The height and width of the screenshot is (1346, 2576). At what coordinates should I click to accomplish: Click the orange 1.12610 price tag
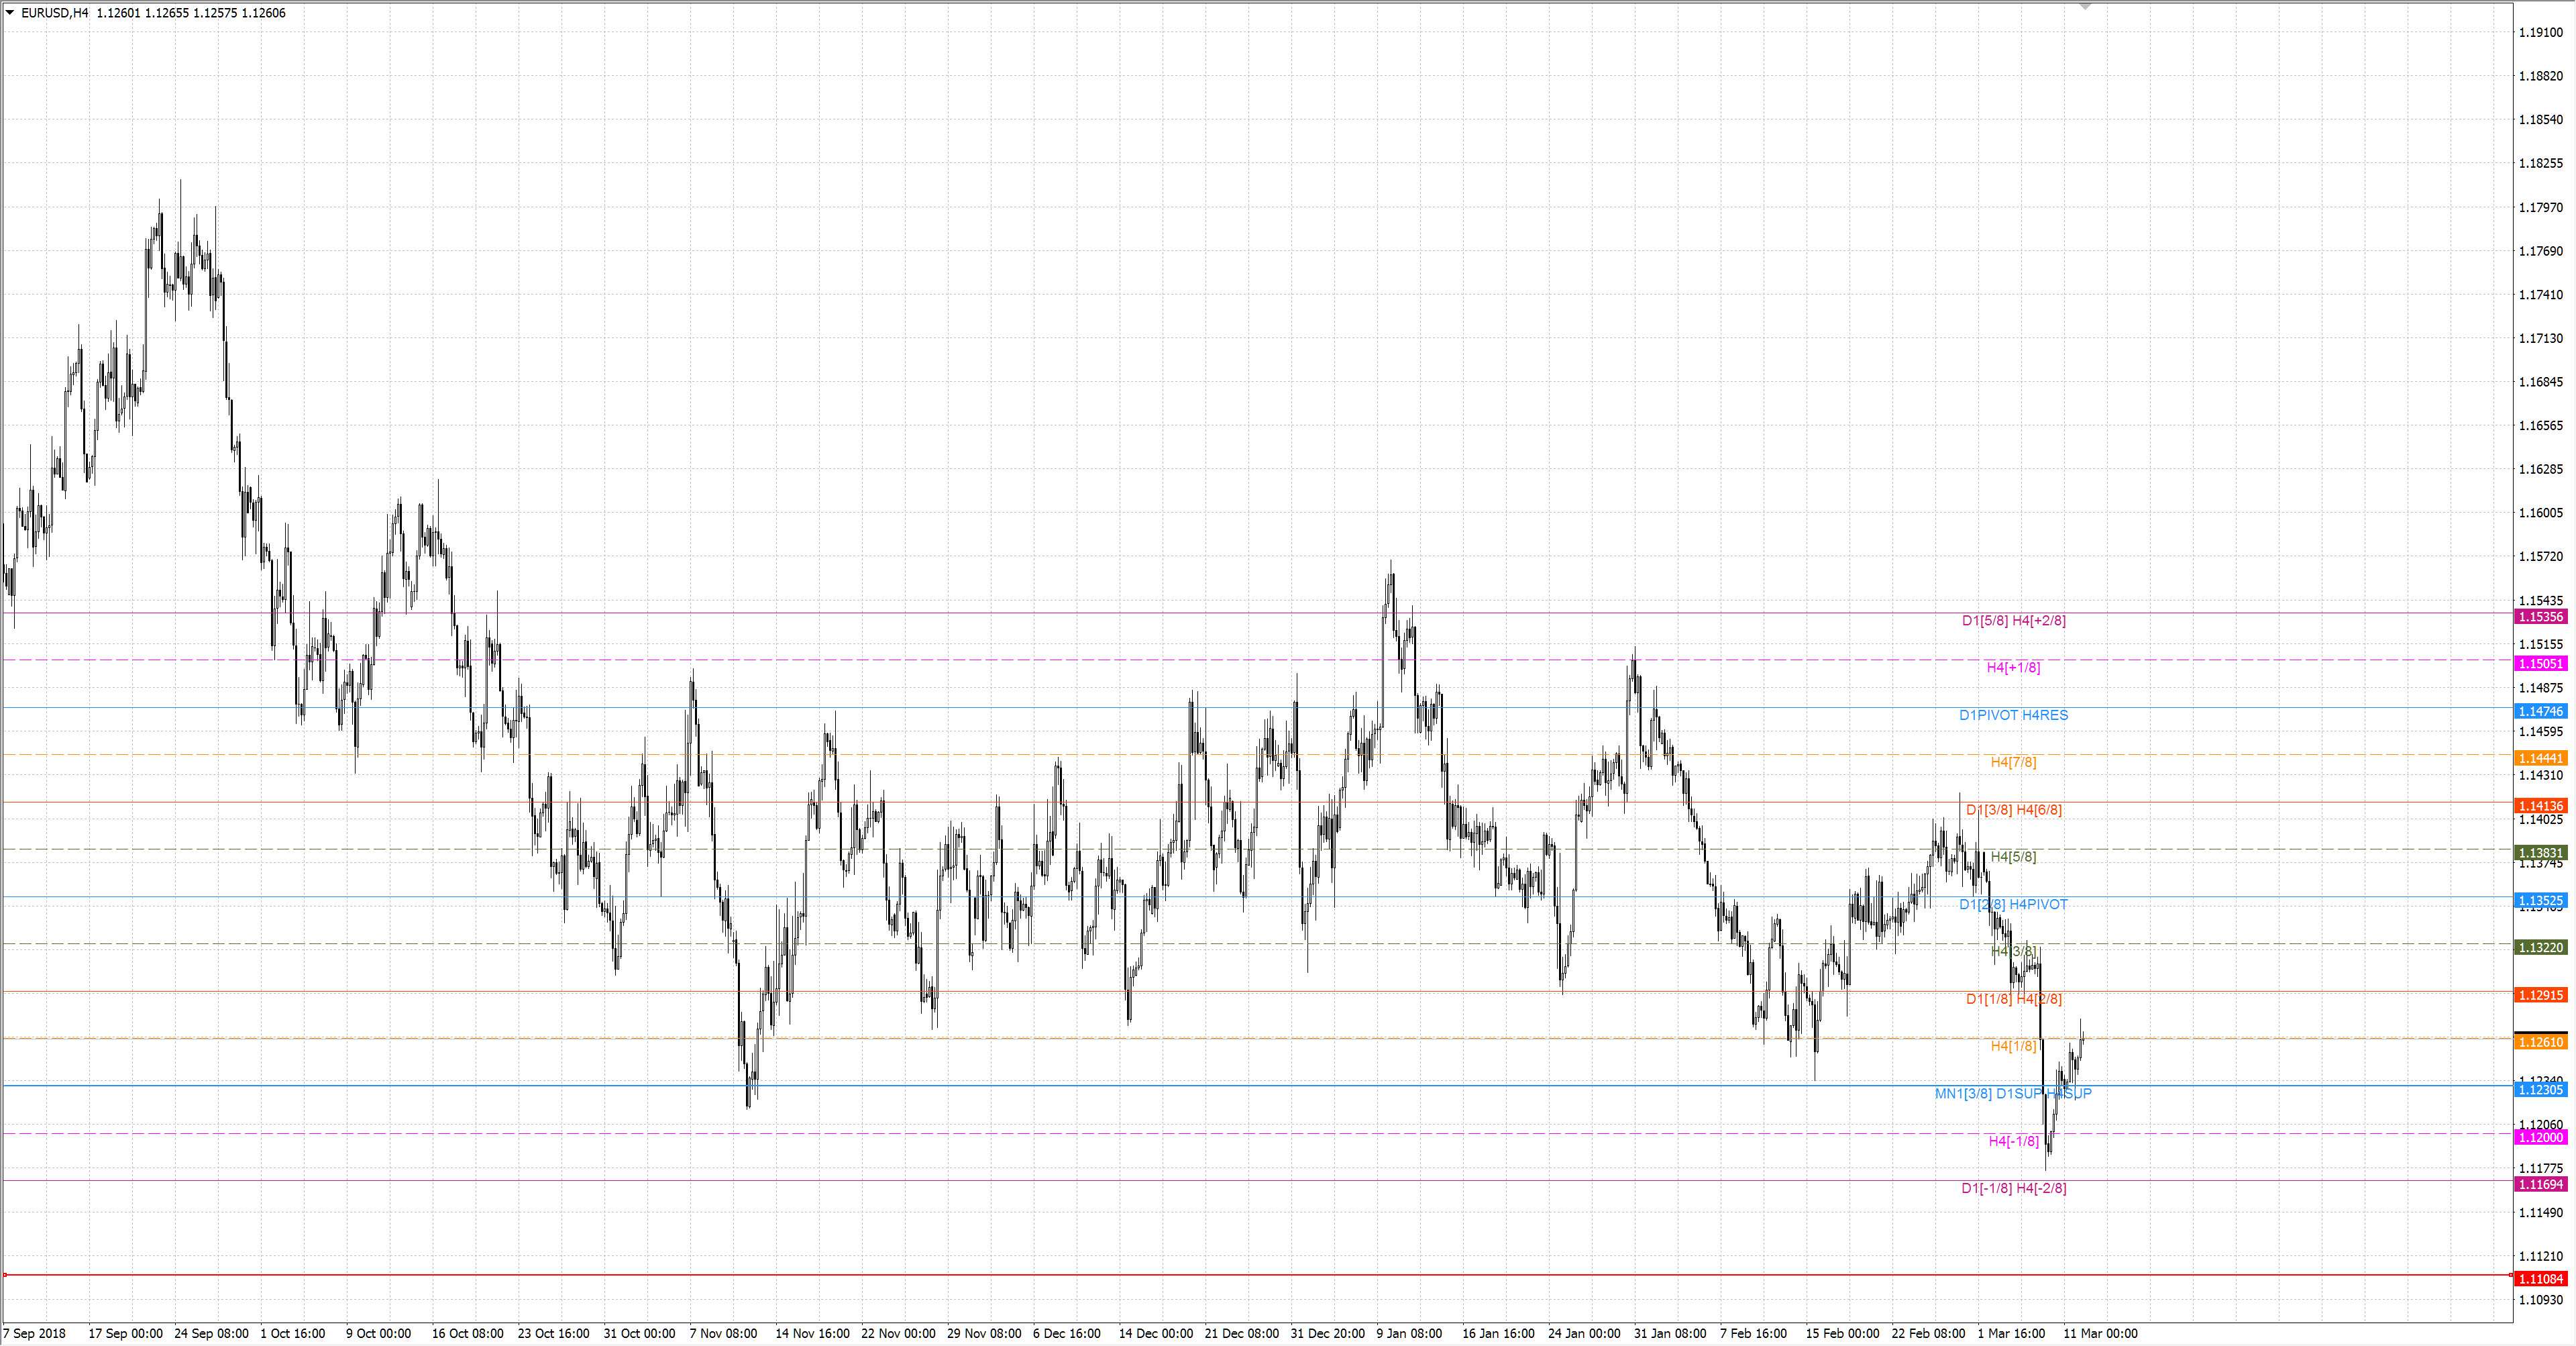[x=2540, y=1042]
